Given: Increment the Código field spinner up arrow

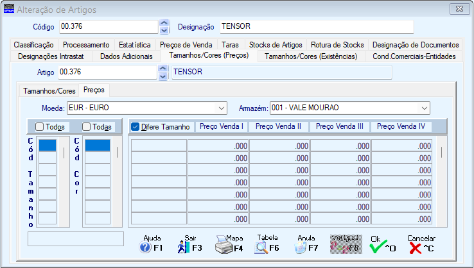Looking at the screenshot, I should click(x=163, y=22).
